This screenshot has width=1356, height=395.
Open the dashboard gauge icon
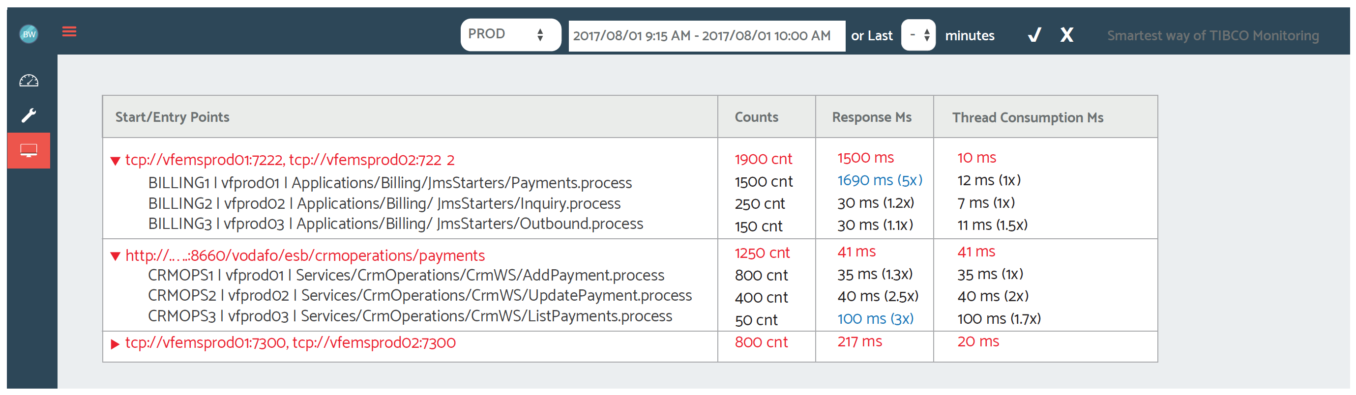tap(29, 81)
